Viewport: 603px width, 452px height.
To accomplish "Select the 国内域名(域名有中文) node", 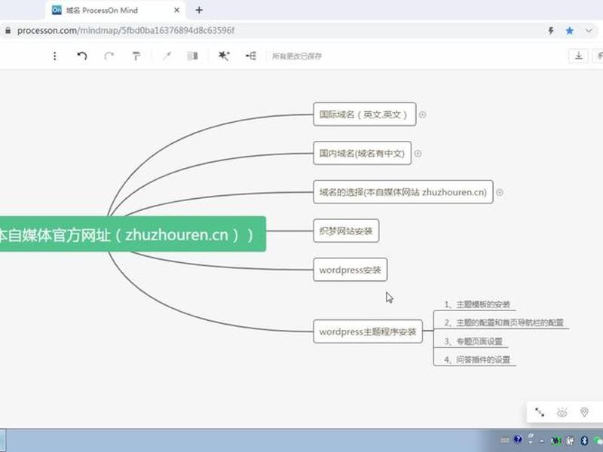I will click(363, 153).
